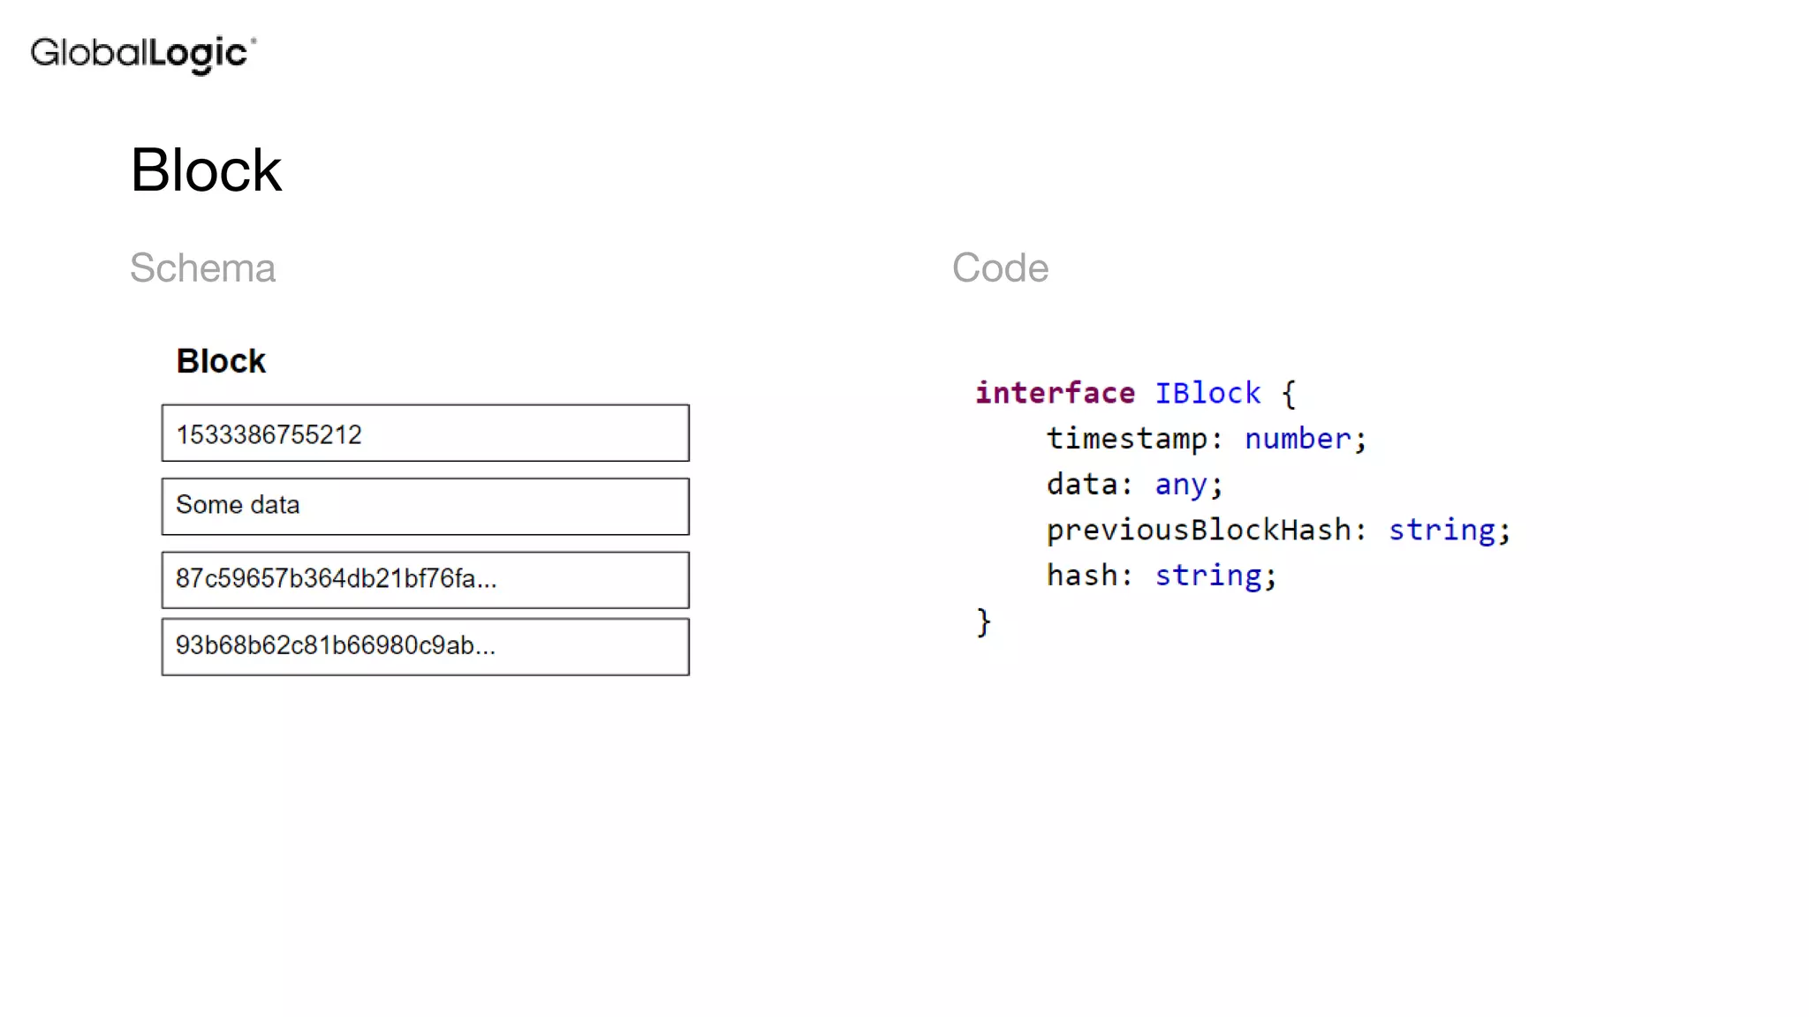Click the 'hash:' property name
Image resolution: width=1809 pixels, height=1017 pixels.
pyautogui.click(x=1090, y=576)
